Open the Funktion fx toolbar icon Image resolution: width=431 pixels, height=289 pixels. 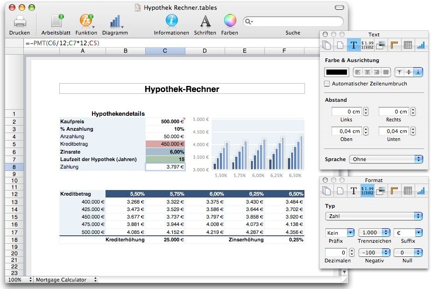[x=86, y=21]
